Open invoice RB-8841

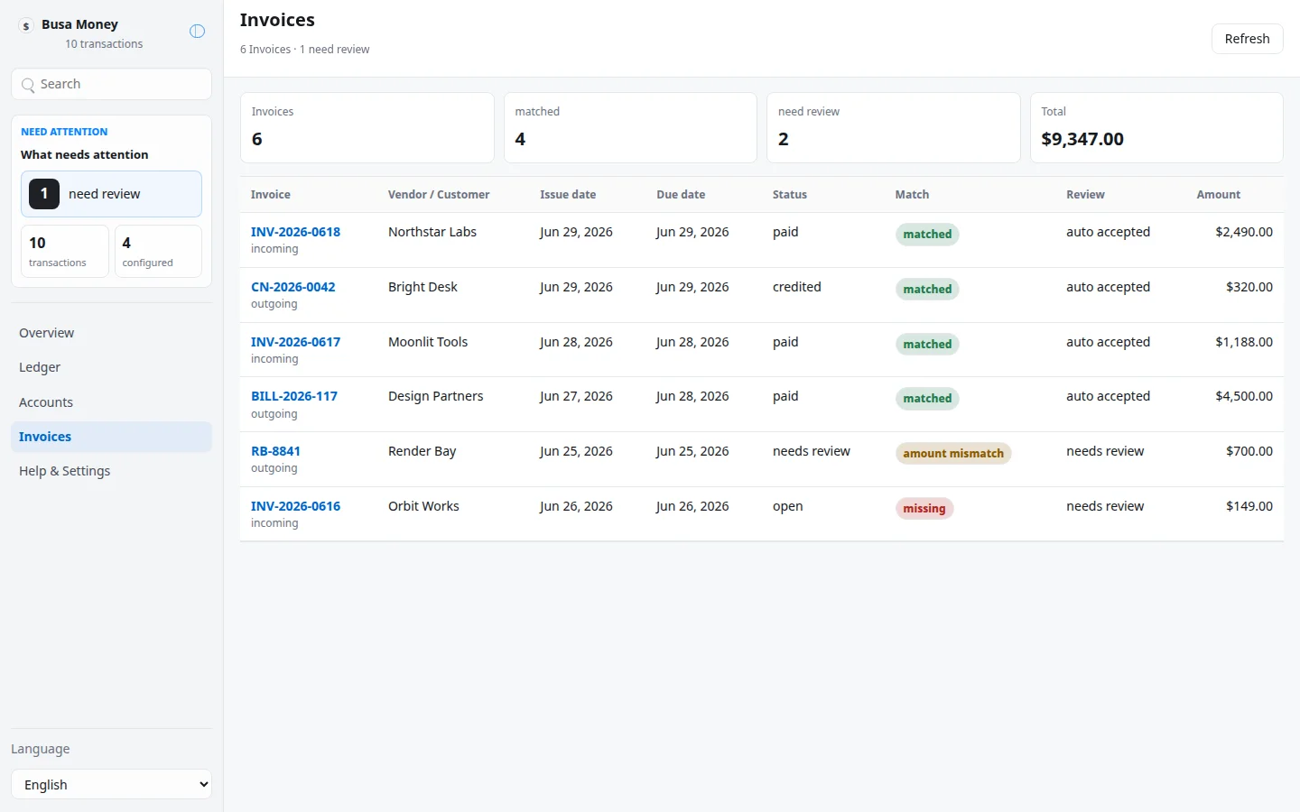[x=275, y=451]
